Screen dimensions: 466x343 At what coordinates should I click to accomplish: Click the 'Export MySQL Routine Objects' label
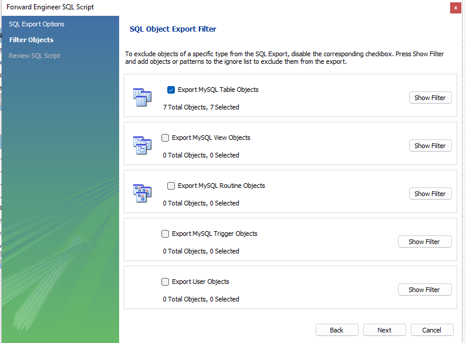click(x=221, y=186)
